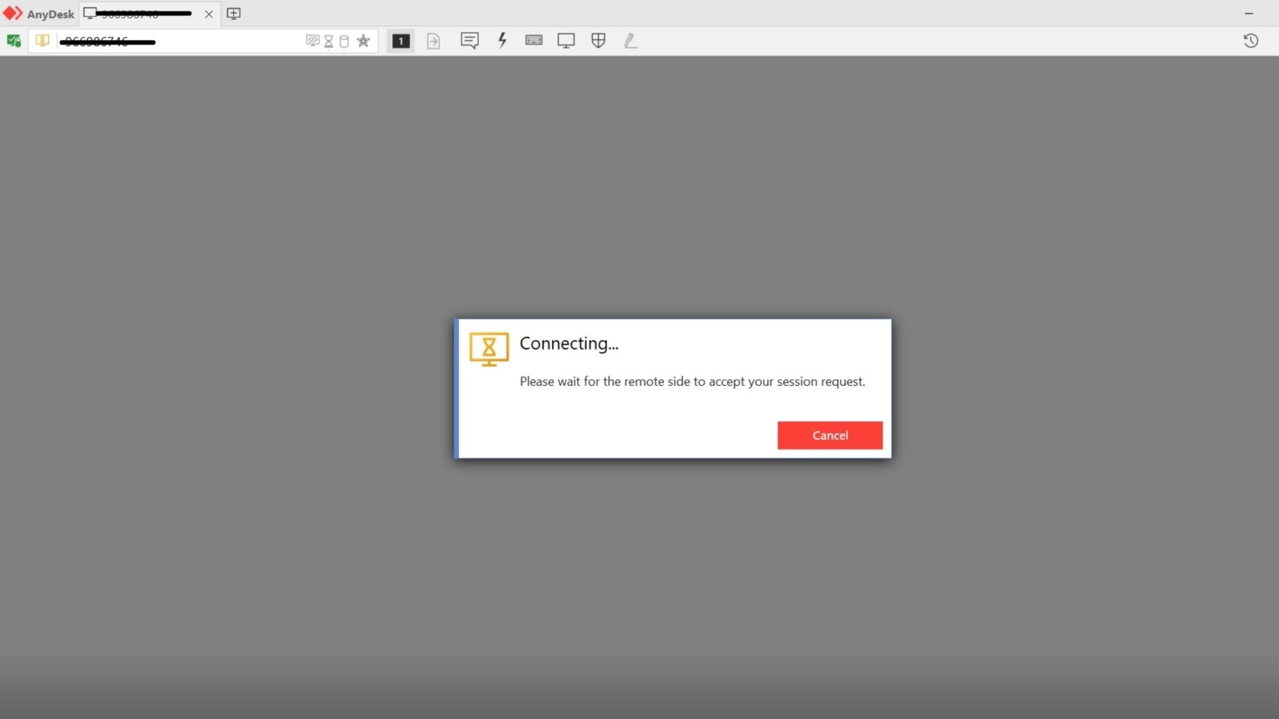The height and width of the screenshot is (719, 1279).
Task: Close the current session tab
Action: click(x=209, y=14)
